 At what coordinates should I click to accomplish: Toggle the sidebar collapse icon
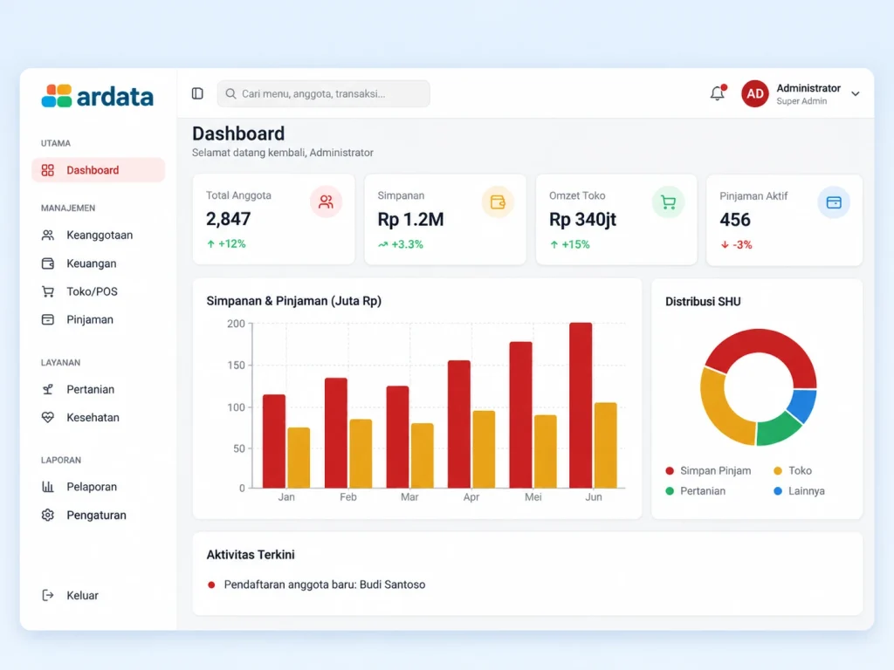pyautogui.click(x=197, y=93)
